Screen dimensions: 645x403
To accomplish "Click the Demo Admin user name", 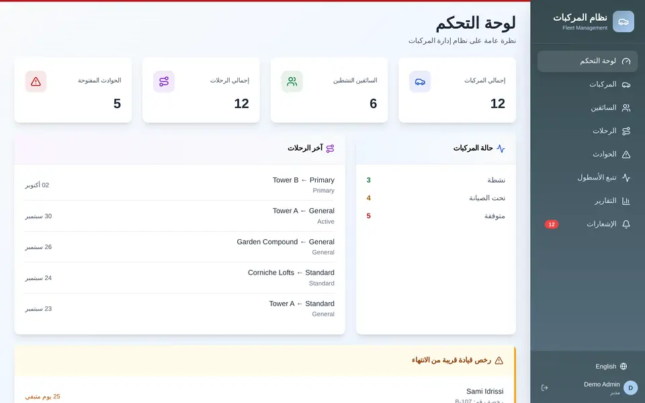I will point(602,384).
